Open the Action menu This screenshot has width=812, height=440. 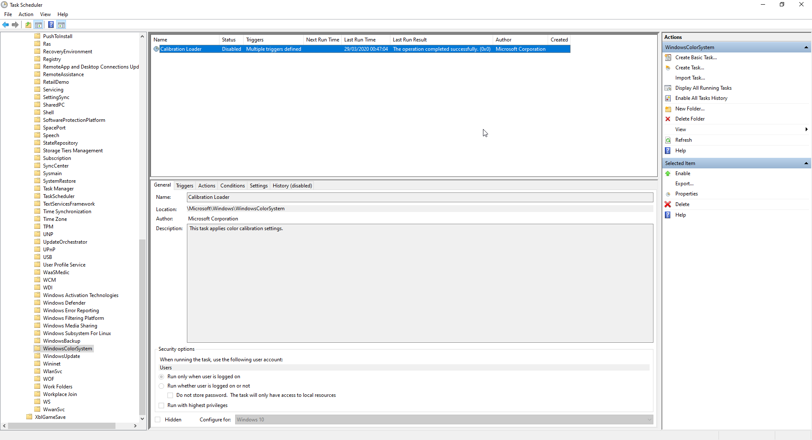pyautogui.click(x=26, y=14)
